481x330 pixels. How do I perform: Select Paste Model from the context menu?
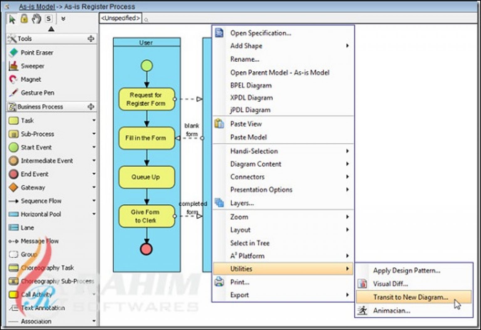[248, 137]
